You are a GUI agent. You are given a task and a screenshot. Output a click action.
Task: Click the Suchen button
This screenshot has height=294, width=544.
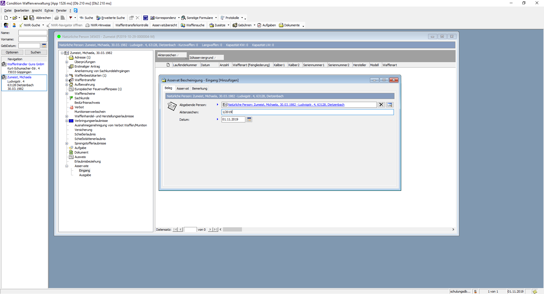pos(36,52)
